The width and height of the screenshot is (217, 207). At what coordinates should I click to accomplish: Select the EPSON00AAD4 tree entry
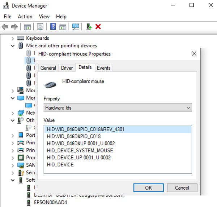51,202
